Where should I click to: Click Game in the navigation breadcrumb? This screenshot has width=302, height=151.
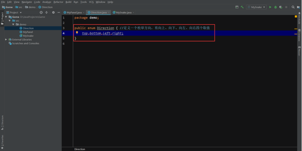pyautogui.click(x=7, y=7)
